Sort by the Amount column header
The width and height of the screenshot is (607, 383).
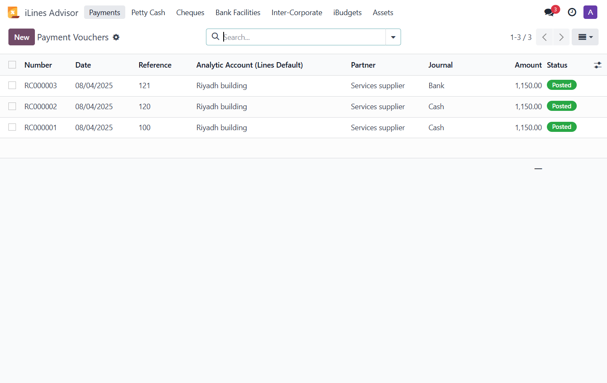(528, 65)
